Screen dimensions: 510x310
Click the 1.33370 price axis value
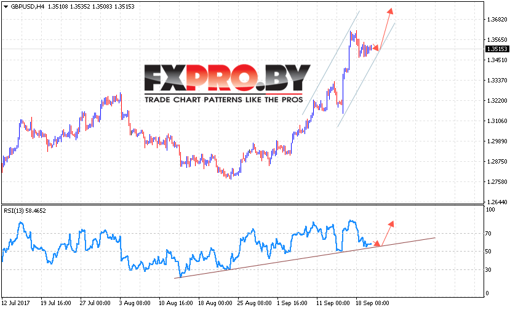[x=496, y=81]
